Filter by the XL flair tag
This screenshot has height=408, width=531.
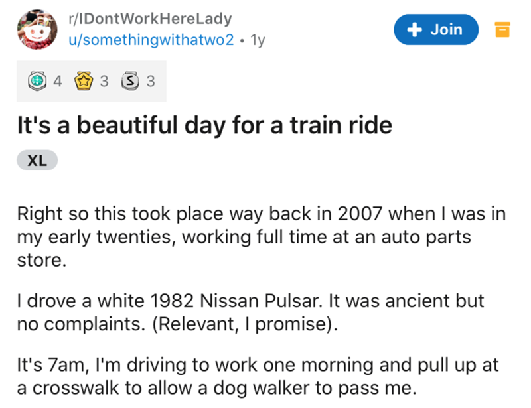[x=37, y=160]
